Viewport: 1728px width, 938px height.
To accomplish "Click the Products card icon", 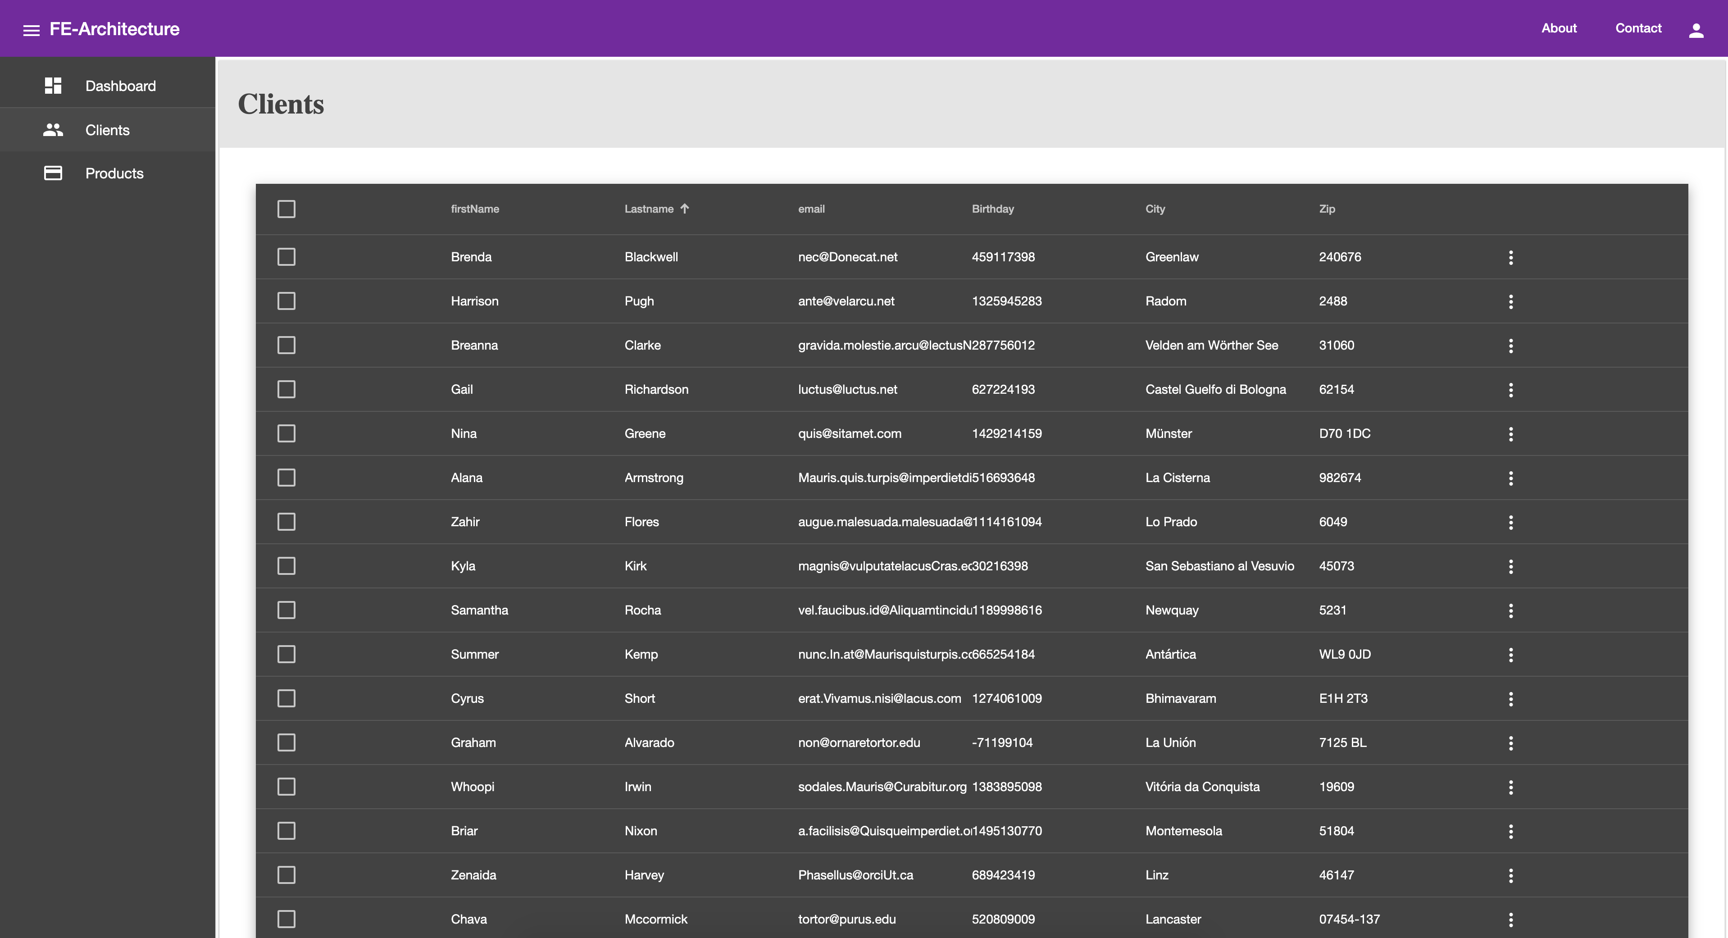I will coord(53,173).
